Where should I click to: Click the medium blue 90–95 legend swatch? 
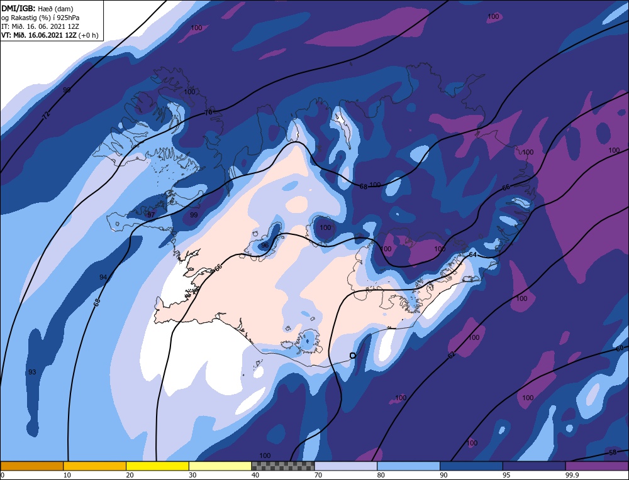[471, 466]
